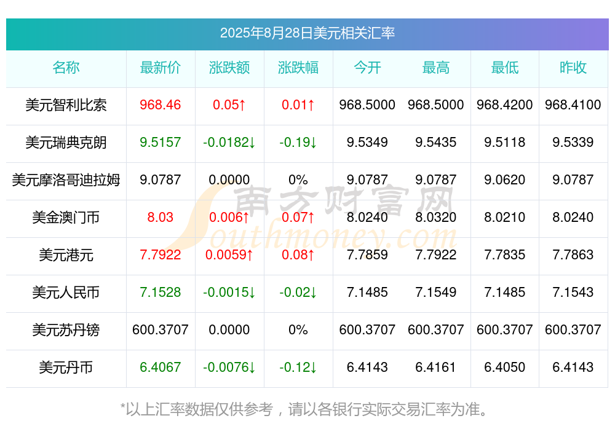This screenshot has height=429, width=615.
Task: Click the percent change 0.01↑
Action: pyautogui.click(x=298, y=105)
